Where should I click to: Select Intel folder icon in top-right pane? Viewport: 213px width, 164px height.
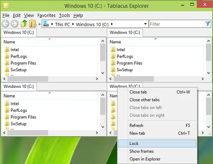point(113,50)
